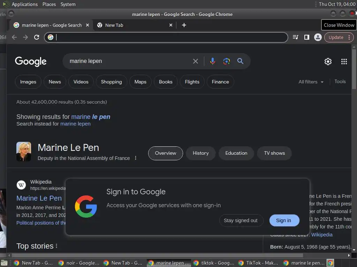The image size is (357, 267).
Task: Select the History knowledge panel tab
Action: [x=200, y=153]
